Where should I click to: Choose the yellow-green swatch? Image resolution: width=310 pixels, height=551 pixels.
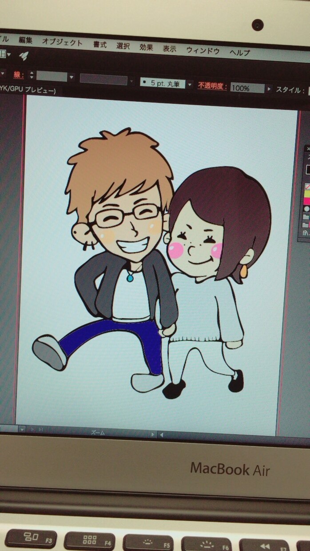tap(307, 194)
